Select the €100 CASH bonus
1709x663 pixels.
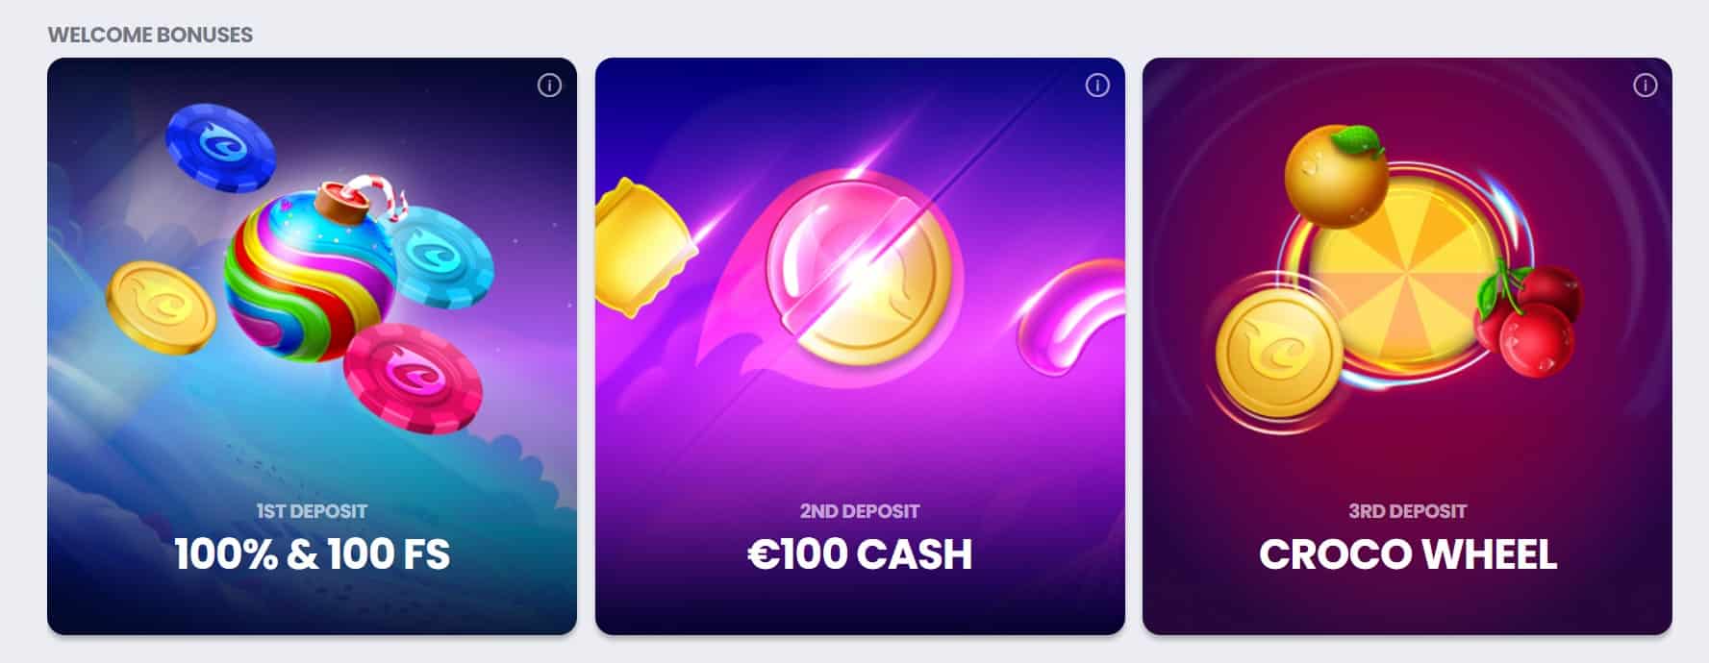click(860, 554)
